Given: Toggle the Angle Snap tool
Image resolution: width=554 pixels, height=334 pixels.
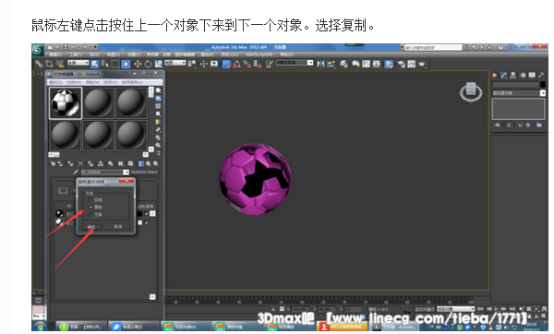Looking at the screenshot, I should coord(236,64).
